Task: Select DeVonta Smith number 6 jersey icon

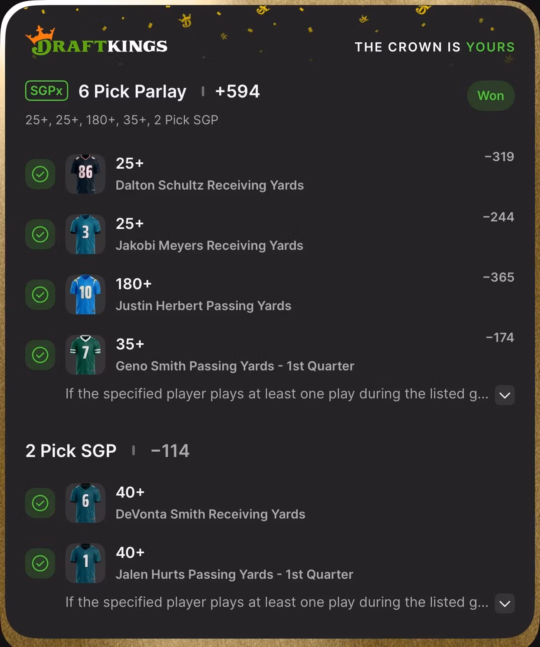Action: 85,503
